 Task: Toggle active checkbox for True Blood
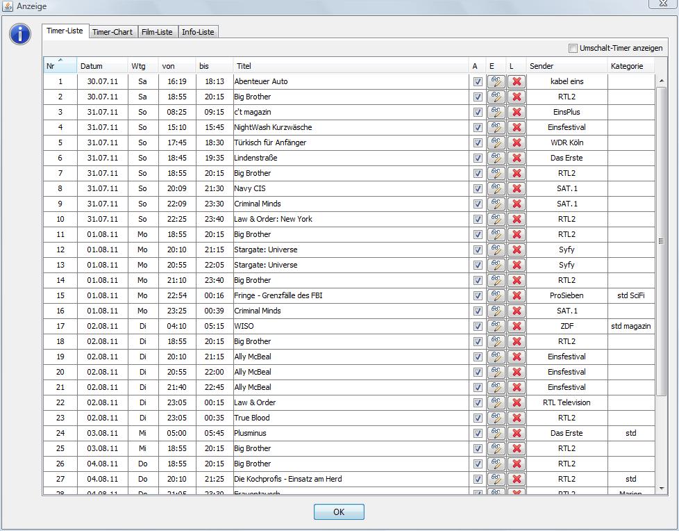[478, 418]
